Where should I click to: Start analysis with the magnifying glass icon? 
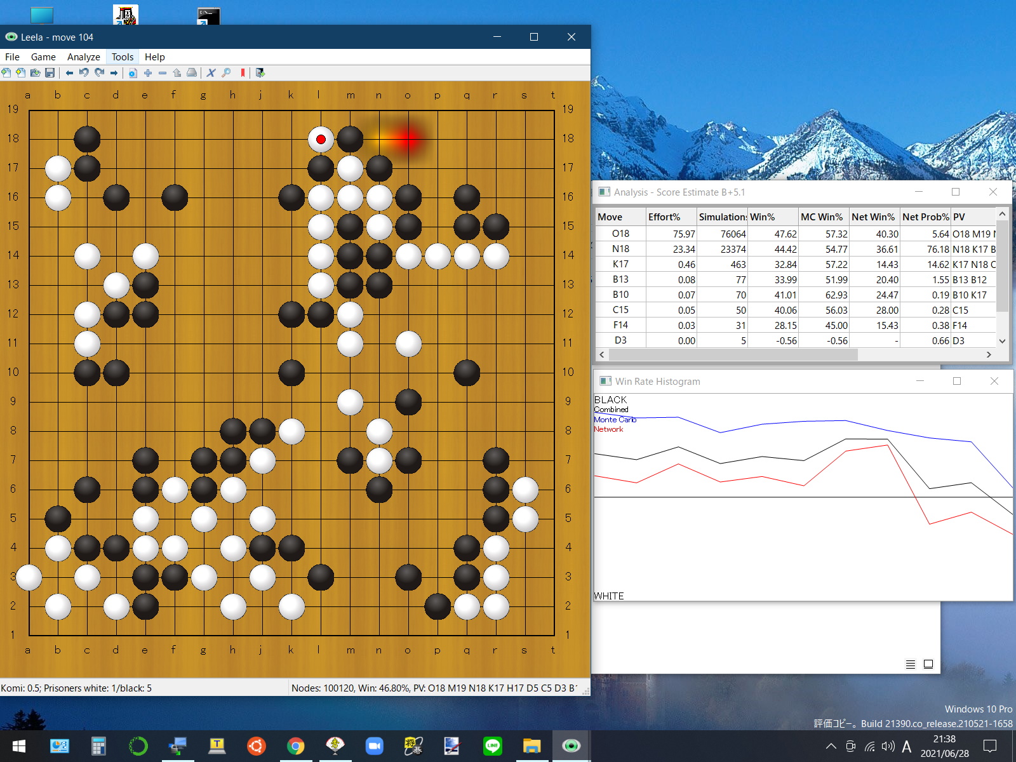coord(226,73)
